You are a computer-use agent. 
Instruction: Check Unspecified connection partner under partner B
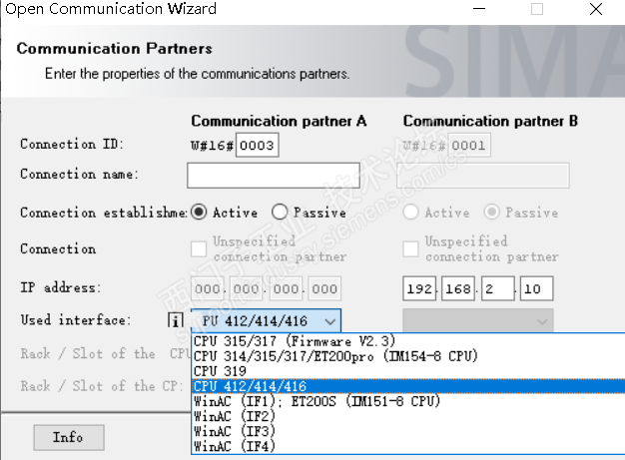[x=410, y=249]
